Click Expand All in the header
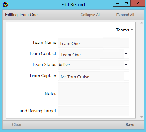146x132 pixels. click(x=125, y=15)
